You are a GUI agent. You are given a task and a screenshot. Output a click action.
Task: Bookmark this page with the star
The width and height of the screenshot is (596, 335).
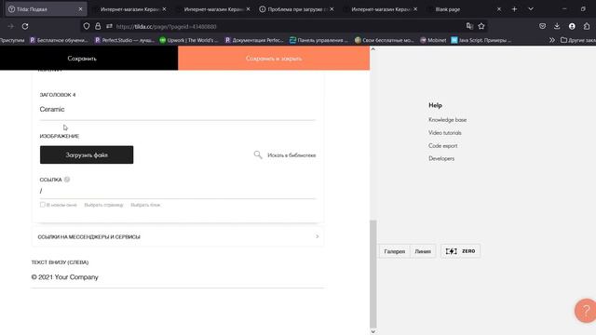[481, 26]
